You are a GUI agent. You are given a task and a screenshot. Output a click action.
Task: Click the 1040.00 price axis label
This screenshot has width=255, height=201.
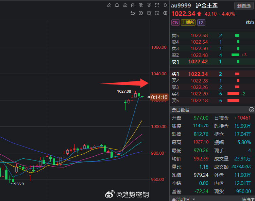coord(159,74)
